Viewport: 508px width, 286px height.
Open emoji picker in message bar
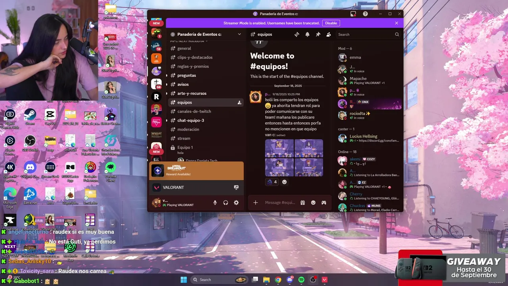(x=313, y=203)
